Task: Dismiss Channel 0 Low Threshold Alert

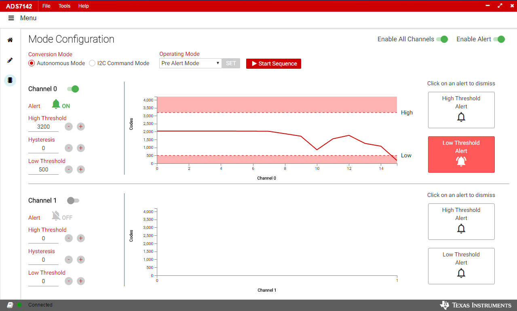Action: tap(461, 154)
